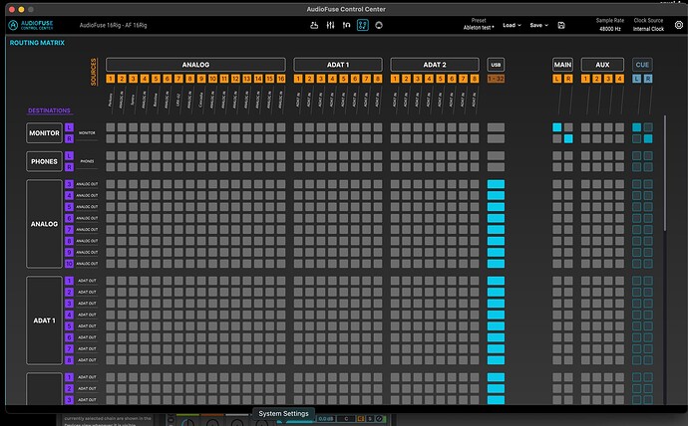This screenshot has width=688, height=426.
Task: Click the routing matrix vertical scrollbar
Action: [665, 173]
